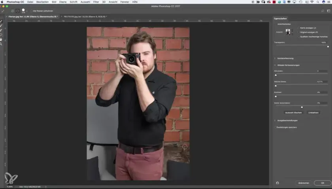The height and width of the screenshot is (189, 332).
Task: Enable Original anzeigen (P) checkbox
Action: (x=298, y=32)
